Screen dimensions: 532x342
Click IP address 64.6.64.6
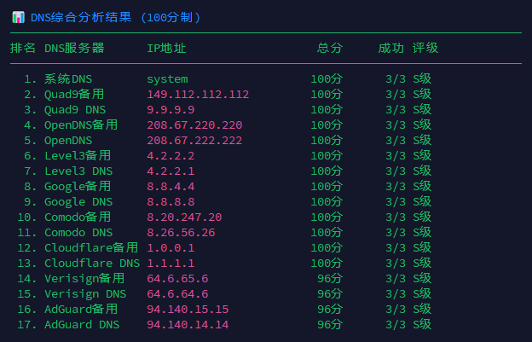(x=177, y=294)
